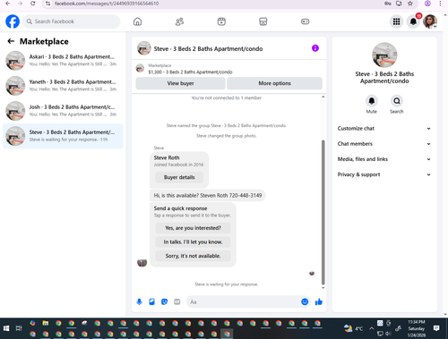Open the $1,300 Marketplace listing link
The width and height of the screenshot is (448, 339).
[x=190, y=72]
